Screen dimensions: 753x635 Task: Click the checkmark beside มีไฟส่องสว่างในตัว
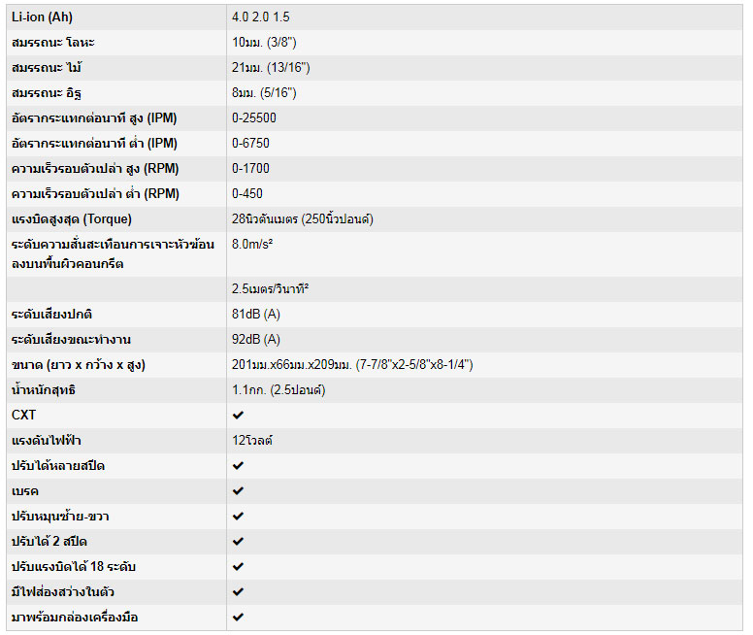pos(238,592)
